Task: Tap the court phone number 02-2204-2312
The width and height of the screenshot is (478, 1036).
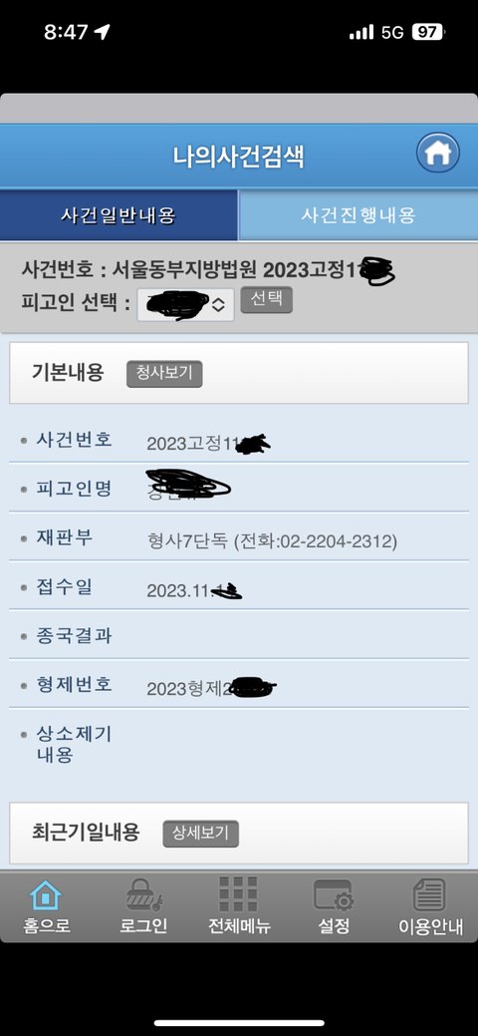Action: click(338, 542)
